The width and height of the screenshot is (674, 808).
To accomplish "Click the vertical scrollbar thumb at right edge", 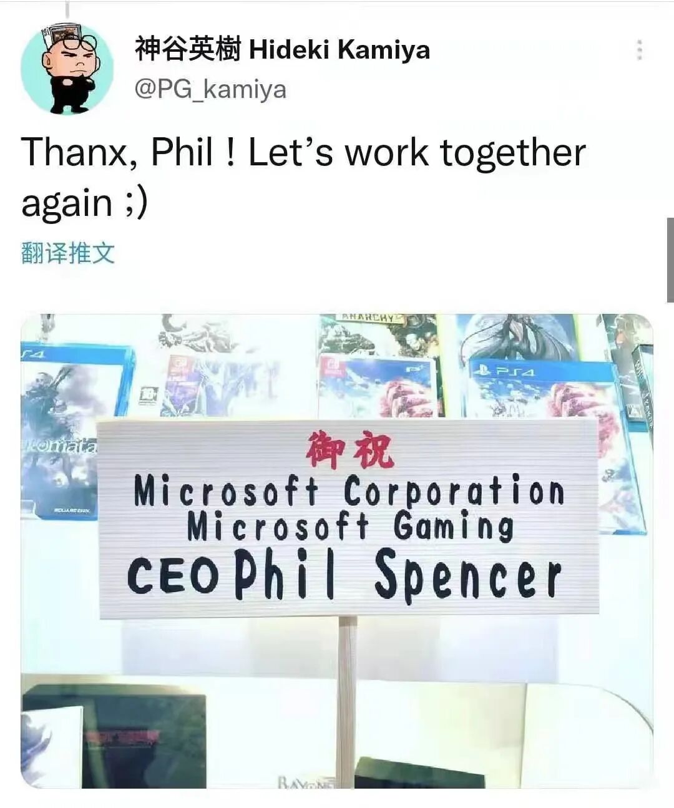I will 670,260.
